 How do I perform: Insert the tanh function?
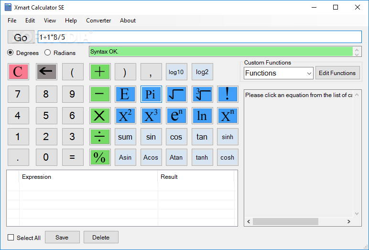[202, 157]
